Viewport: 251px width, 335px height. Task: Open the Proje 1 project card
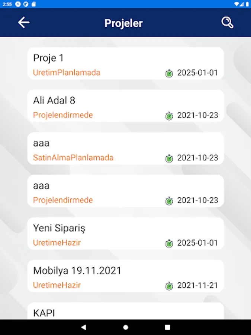pos(126,63)
